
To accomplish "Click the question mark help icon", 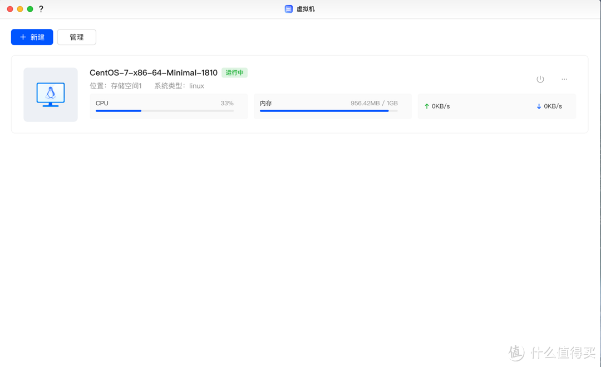I will click(x=41, y=9).
